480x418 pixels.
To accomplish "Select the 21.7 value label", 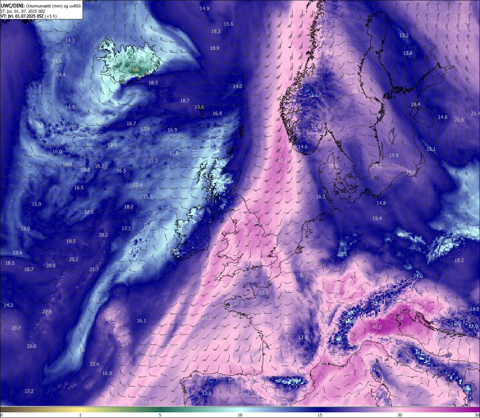I will (x=94, y=269).
